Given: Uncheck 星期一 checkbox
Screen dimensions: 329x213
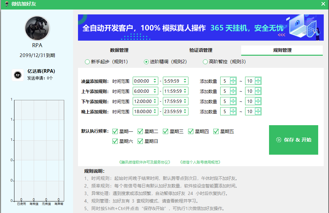Looking at the screenshot, I should 115,131.
